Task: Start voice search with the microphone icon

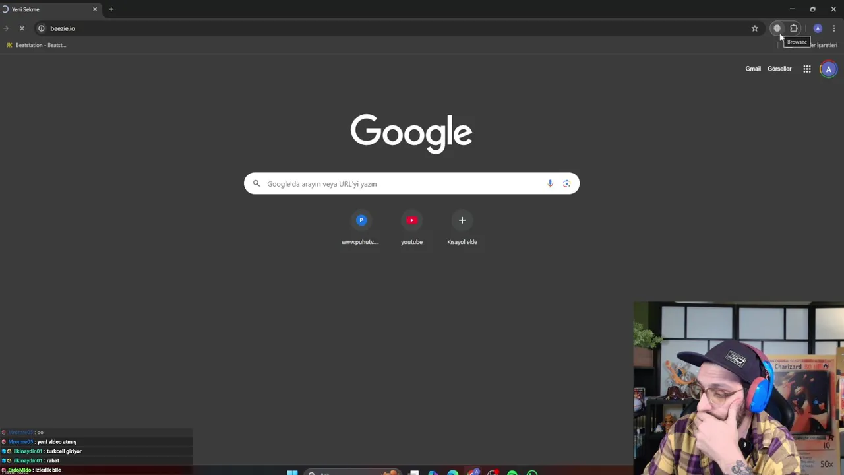Action: pos(550,183)
